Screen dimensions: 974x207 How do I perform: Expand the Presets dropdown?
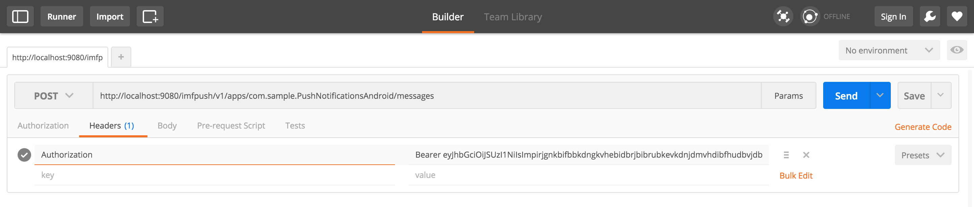click(923, 155)
